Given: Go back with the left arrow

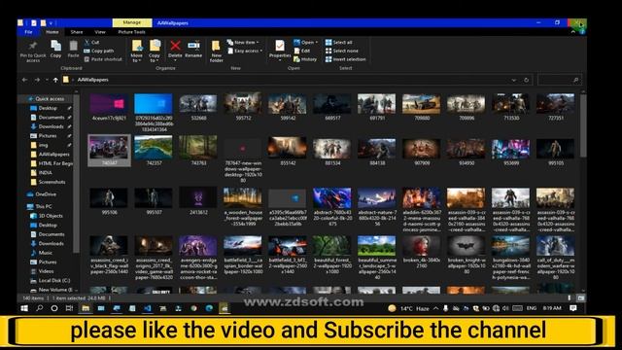Looking at the screenshot, I should [24, 80].
